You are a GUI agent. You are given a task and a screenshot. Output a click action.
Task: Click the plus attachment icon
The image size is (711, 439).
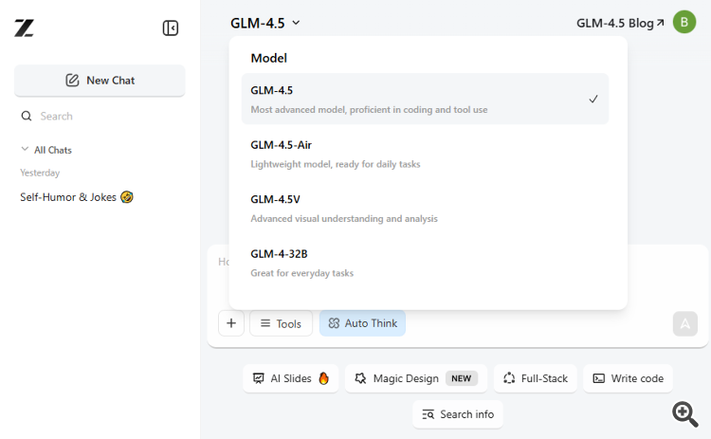click(231, 323)
